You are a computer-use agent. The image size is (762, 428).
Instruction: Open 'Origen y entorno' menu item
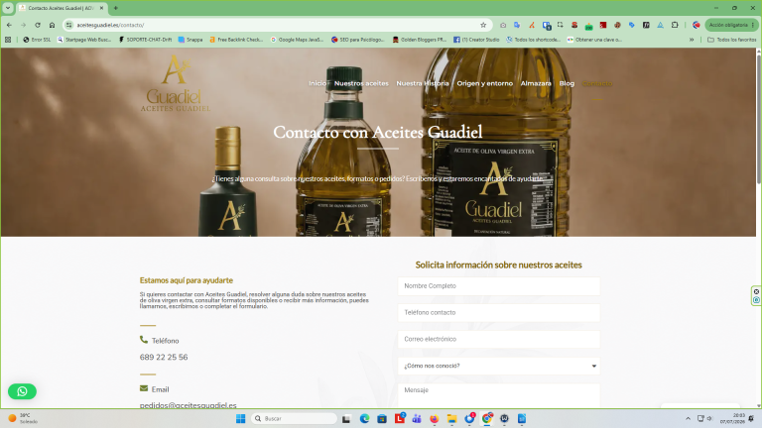tap(484, 83)
